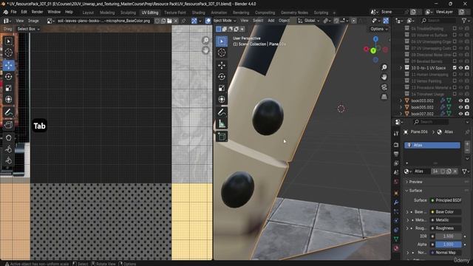Viewport: 473px width, 266px height.
Task: Select the Transform tool in the 3D viewport toolbar
Action: pos(222,99)
